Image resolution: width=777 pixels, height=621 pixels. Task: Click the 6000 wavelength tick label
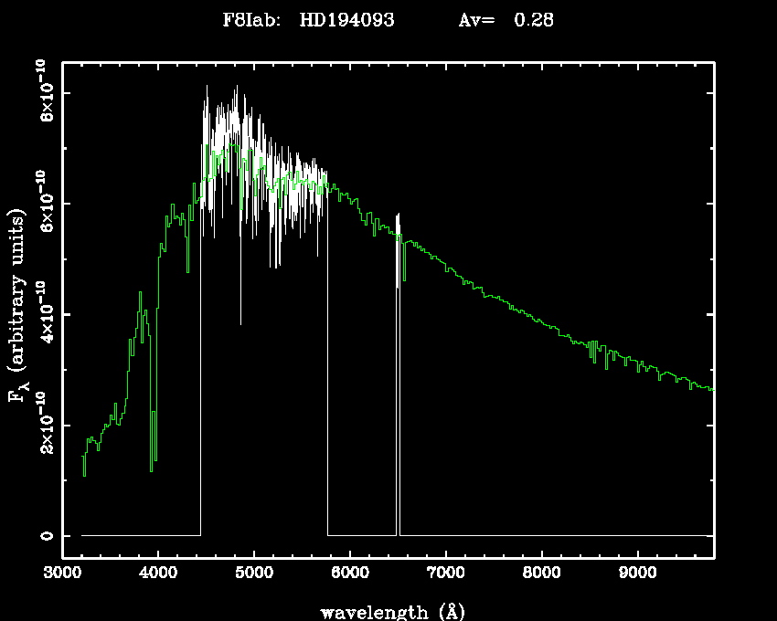tap(350, 574)
